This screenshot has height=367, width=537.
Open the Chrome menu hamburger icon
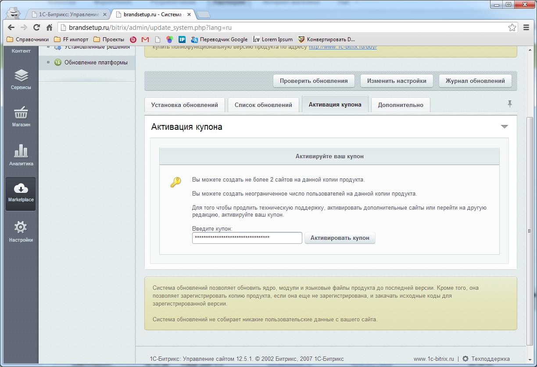(x=526, y=27)
